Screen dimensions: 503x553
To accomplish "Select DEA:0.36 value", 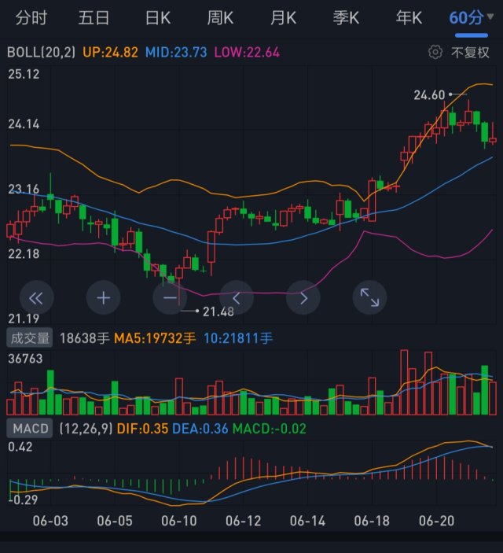I will point(200,429).
